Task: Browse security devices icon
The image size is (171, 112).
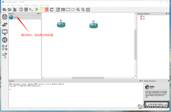Action: (5, 40)
